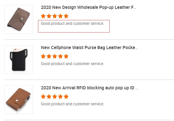Click the first star of RFID blocking wallet rating
The width and height of the screenshot is (174, 121).
tap(43, 96)
